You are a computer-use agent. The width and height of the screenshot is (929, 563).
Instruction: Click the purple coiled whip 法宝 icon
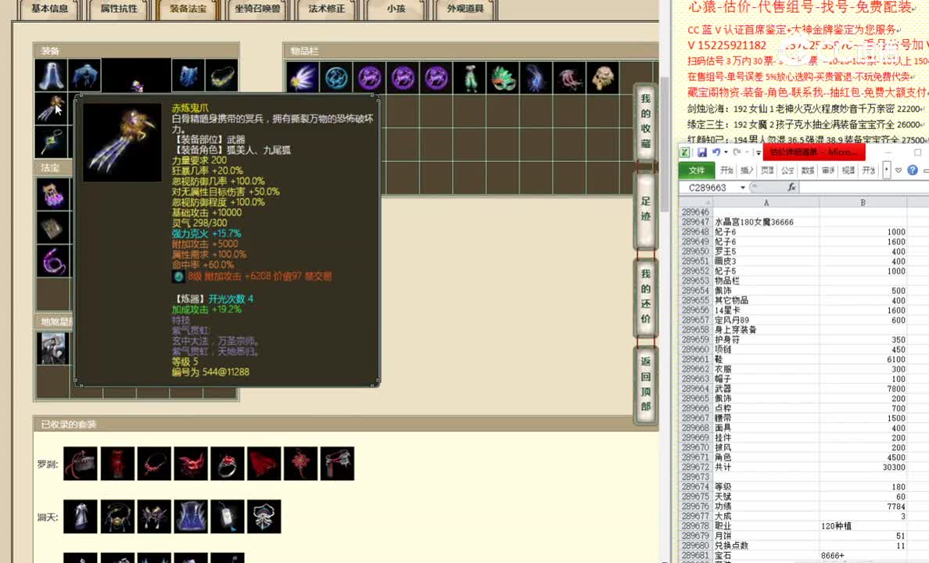pos(53,261)
